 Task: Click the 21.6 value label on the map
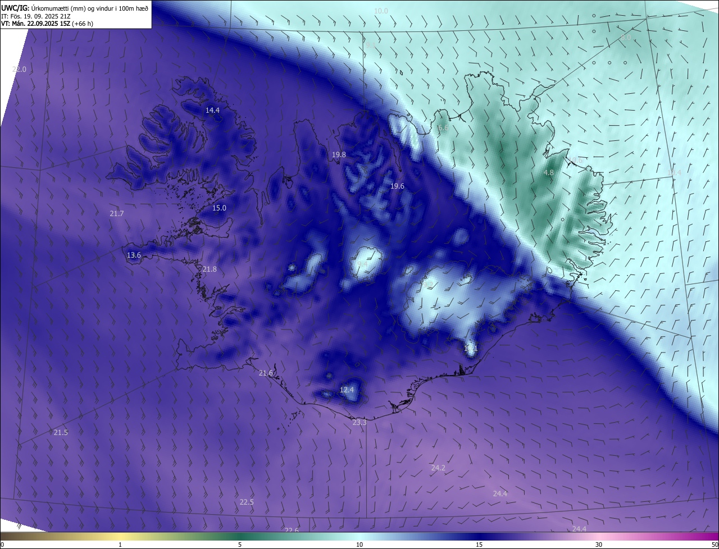coord(266,374)
